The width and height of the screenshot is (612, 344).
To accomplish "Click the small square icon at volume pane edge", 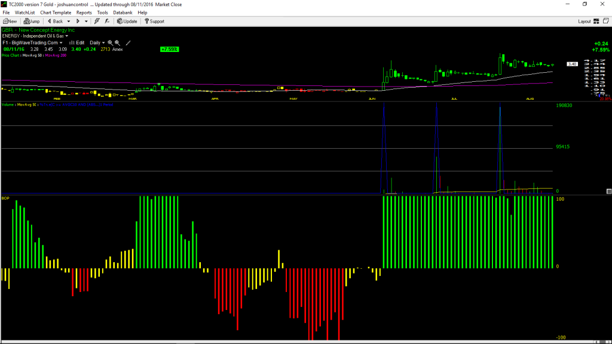I will point(609,191).
